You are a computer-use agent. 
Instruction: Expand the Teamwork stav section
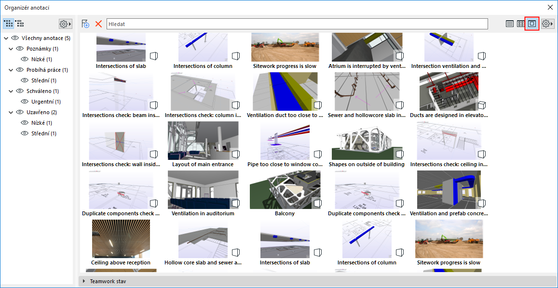(84, 281)
